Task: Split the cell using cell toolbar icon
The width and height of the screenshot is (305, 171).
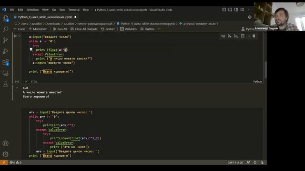Action: click(x=243, y=36)
